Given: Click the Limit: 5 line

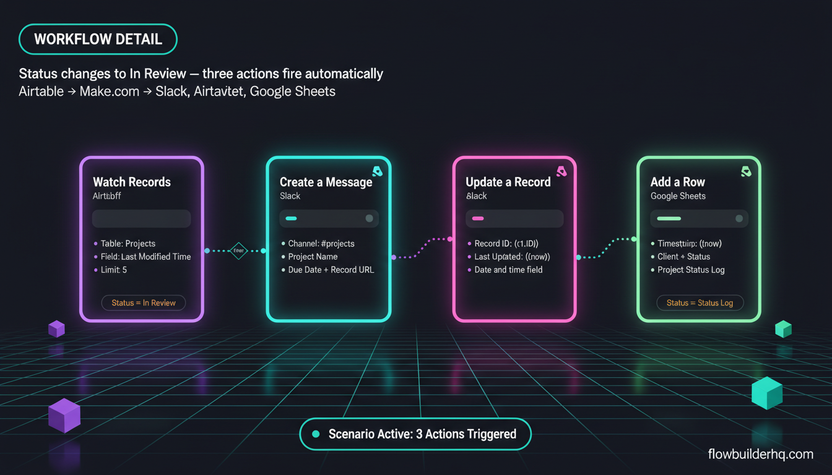Looking at the screenshot, I should [x=110, y=270].
